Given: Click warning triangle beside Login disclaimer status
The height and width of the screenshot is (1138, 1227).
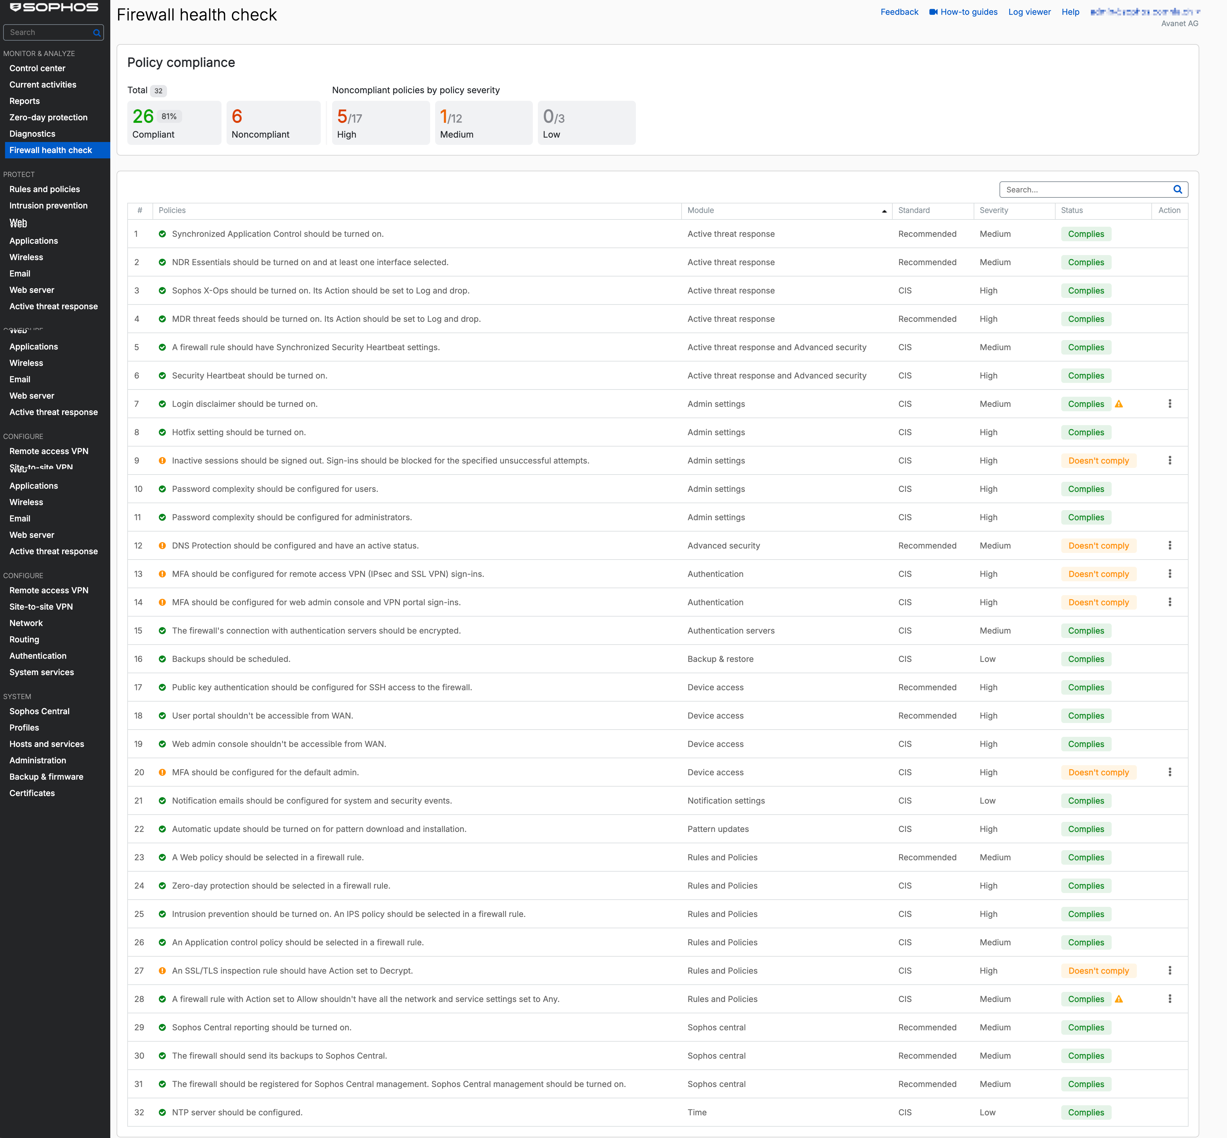Looking at the screenshot, I should (x=1119, y=404).
